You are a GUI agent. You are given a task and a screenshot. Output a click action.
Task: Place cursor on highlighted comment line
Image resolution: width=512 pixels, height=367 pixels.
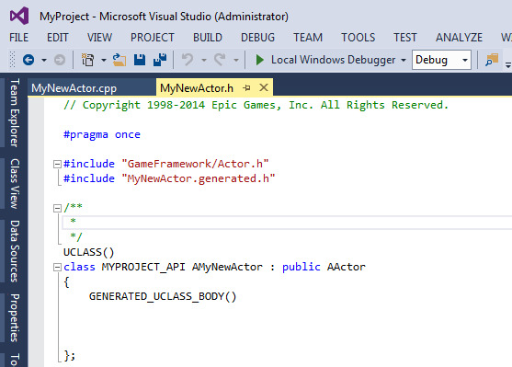click(287, 223)
